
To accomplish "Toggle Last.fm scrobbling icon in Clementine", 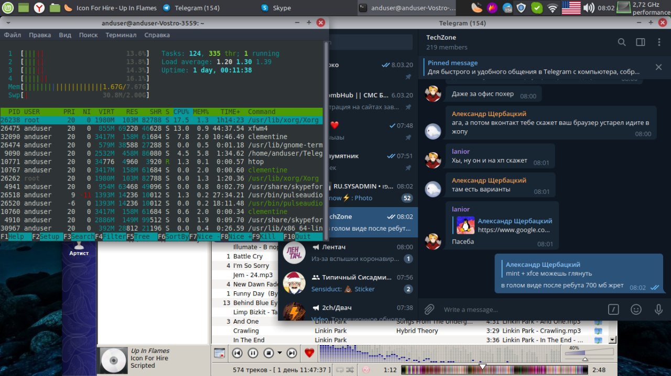I will click(x=366, y=370).
